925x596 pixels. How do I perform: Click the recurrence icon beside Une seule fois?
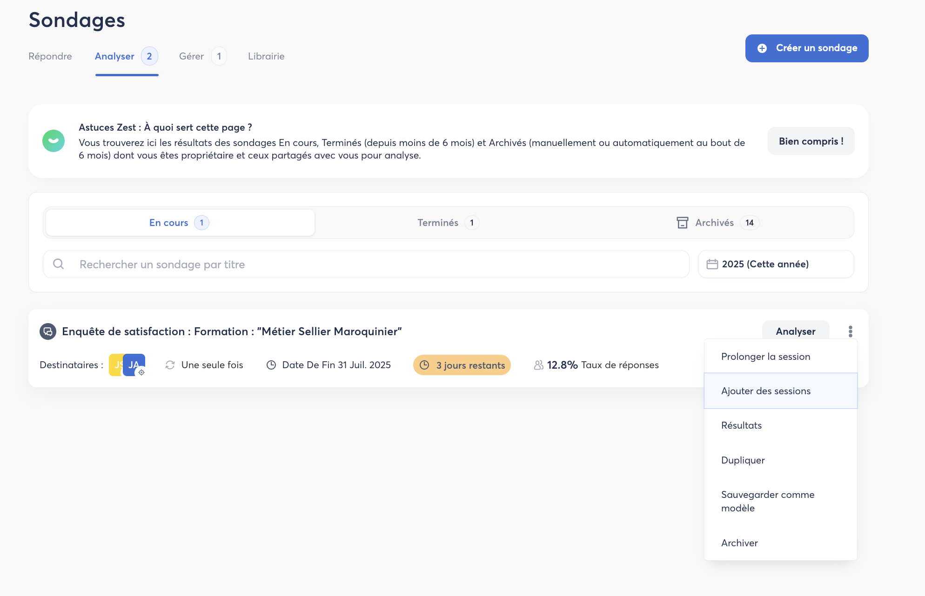pyautogui.click(x=170, y=365)
